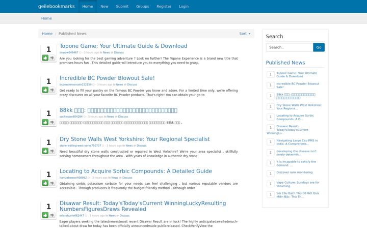Open sidebar link Navigating Large Cap PMS
This screenshot has width=367, height=229.
[x=297, y=142]
